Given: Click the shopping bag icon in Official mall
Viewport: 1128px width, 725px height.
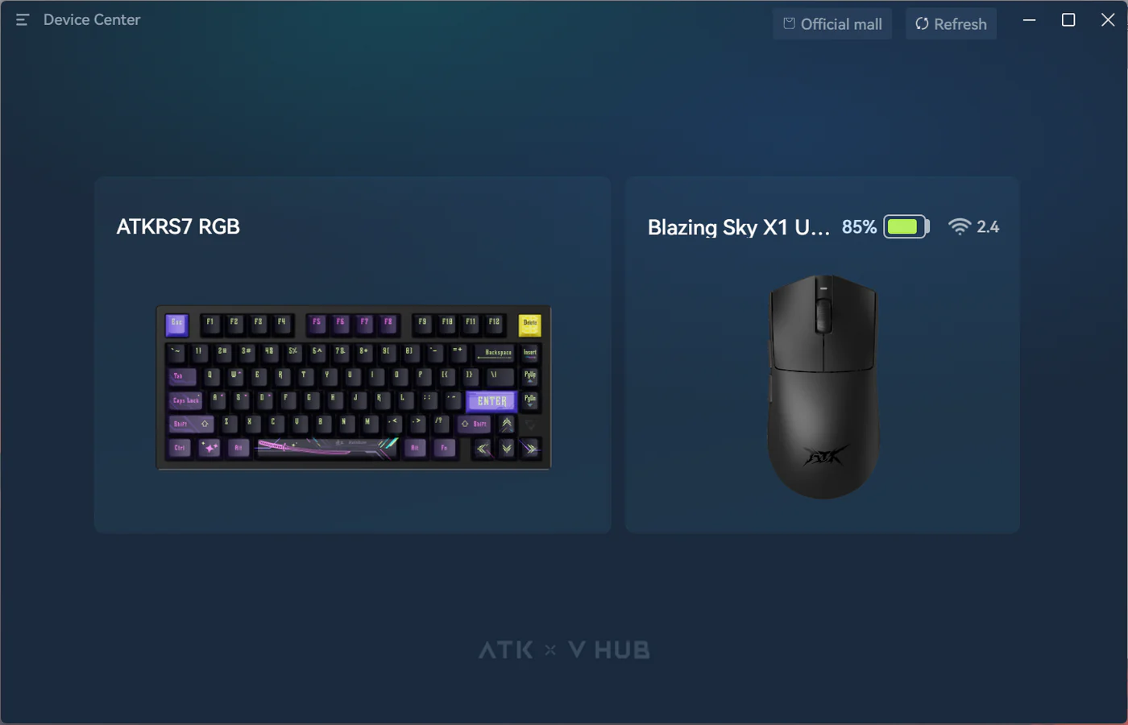Looking at the screenshot, I should pos(790,23).
